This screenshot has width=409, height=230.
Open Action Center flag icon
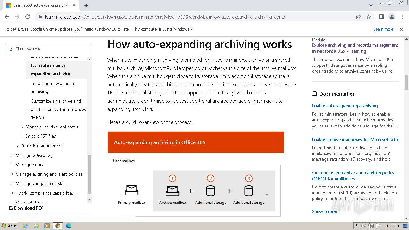click(x=379, y=226)
